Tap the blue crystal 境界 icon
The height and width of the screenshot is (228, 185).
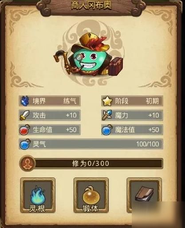point(25,101)
